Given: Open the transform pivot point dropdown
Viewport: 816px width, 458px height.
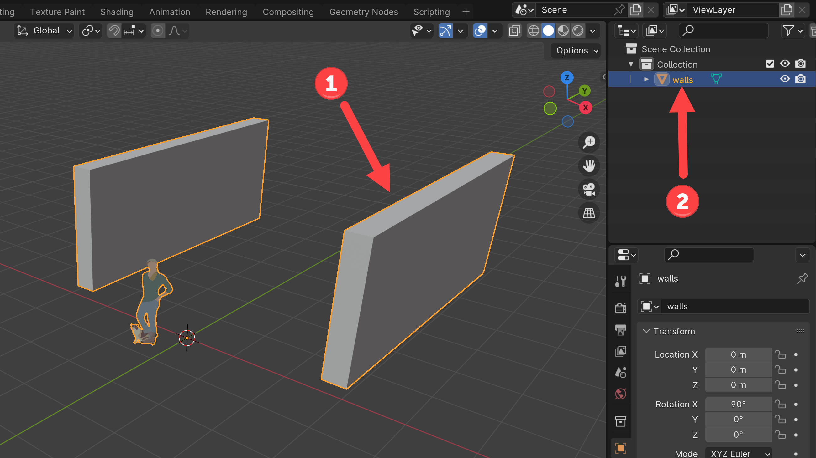Looking at the screenshot, I should tap(91, 31).
